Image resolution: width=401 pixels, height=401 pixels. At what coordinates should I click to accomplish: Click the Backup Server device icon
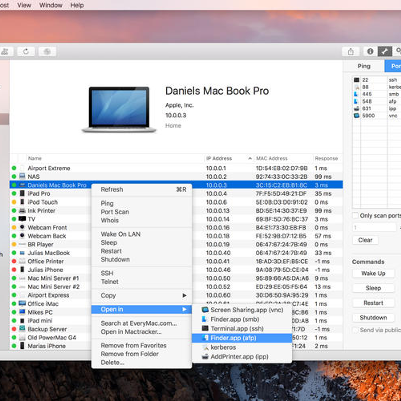(22, 329)
